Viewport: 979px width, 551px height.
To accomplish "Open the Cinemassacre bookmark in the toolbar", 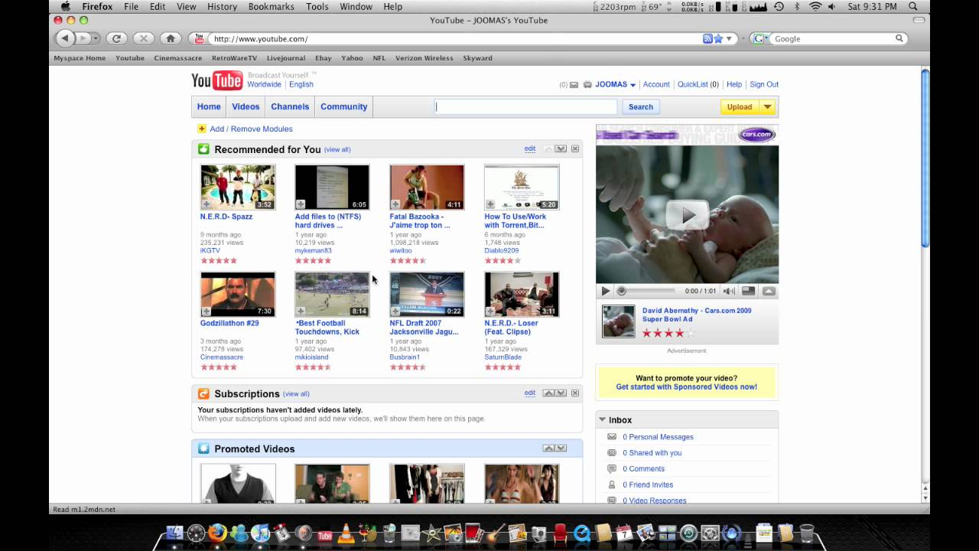I will 178,58.
